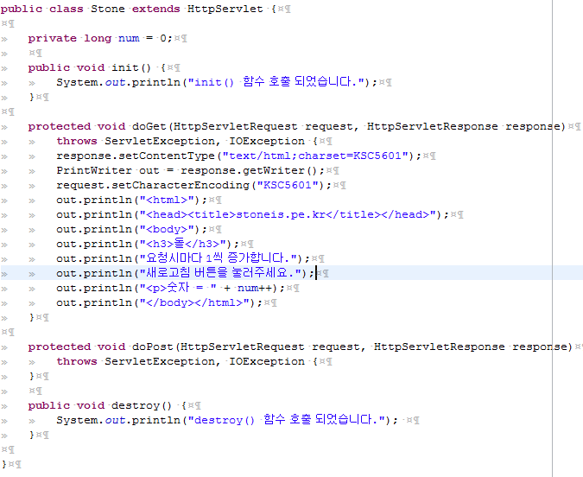583x477 pixels.
Task: Click "HttpServlet" in the extends clause
Action: [225, 9]
